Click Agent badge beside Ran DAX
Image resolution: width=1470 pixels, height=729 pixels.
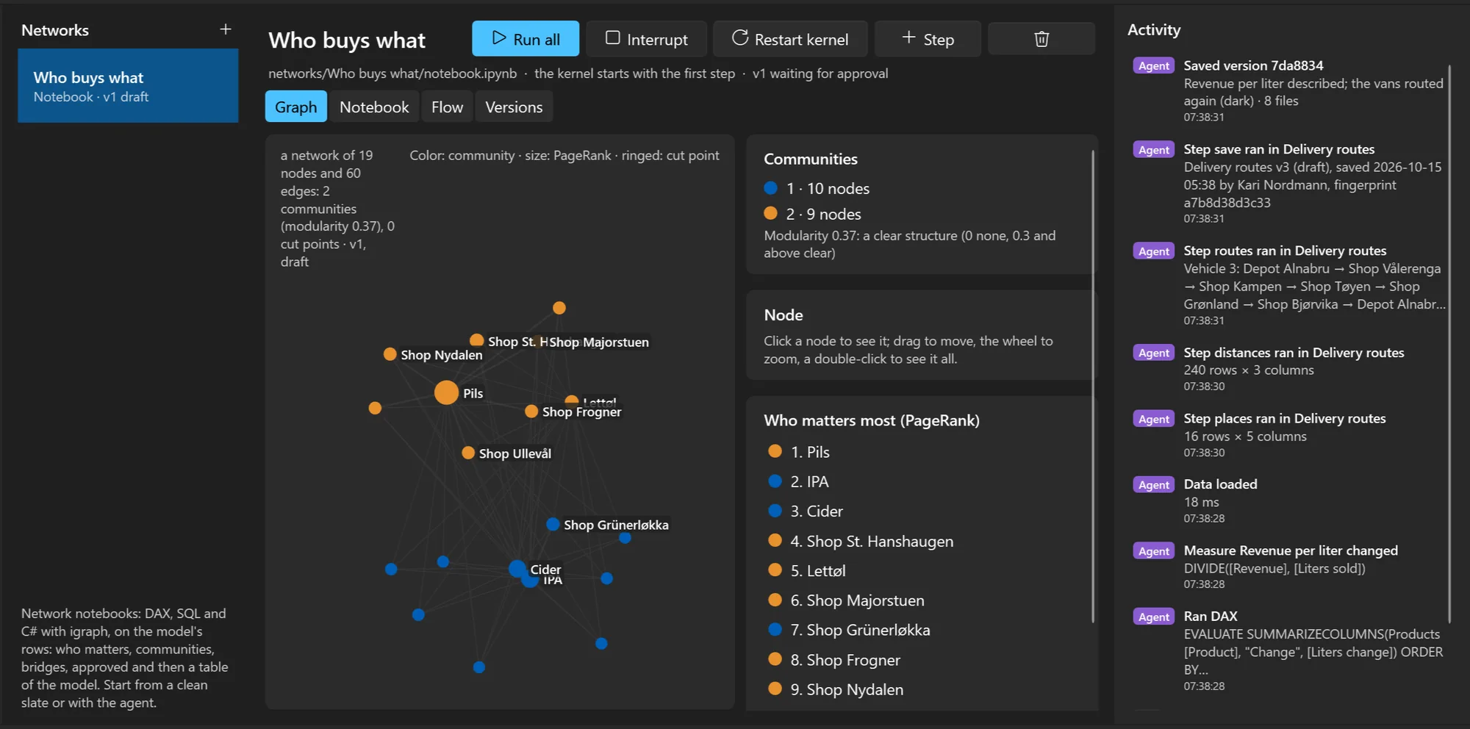click(x=1153, y=617)
